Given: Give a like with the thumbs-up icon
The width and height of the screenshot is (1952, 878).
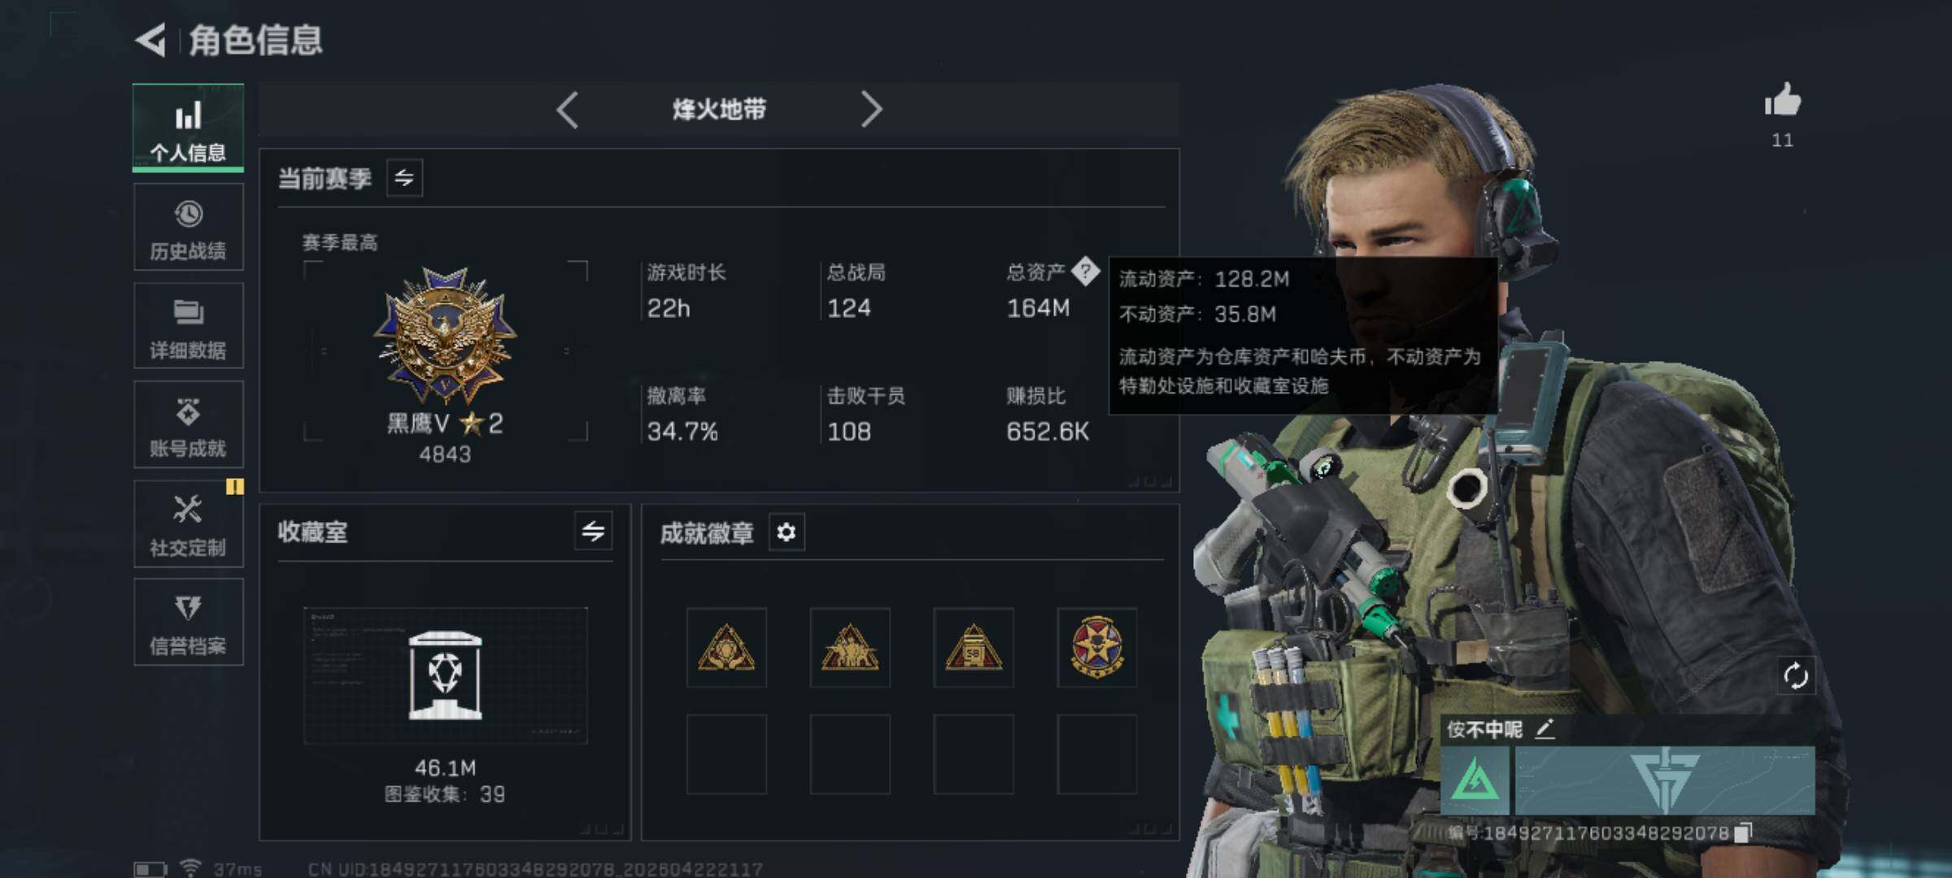Looking at the screenshot, I should (x=1782, y=101).
